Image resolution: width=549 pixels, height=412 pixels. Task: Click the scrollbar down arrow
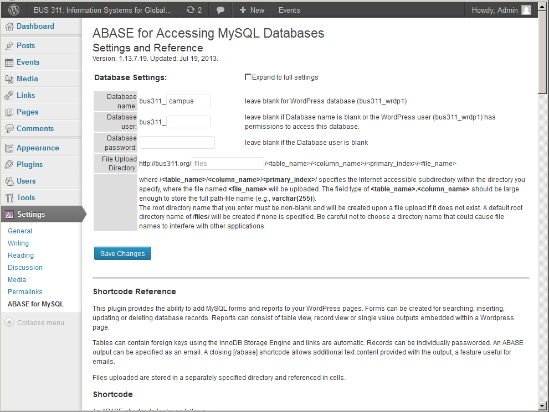click(542, 406)
